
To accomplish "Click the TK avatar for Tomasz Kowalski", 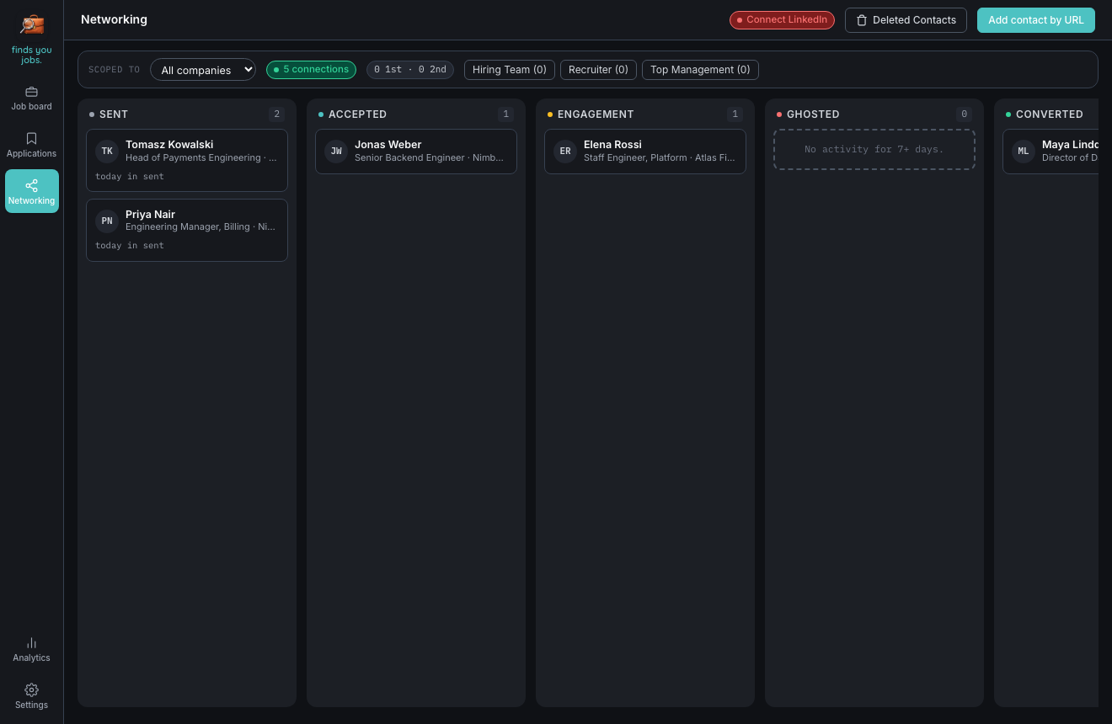I will [x=107, y=152].
